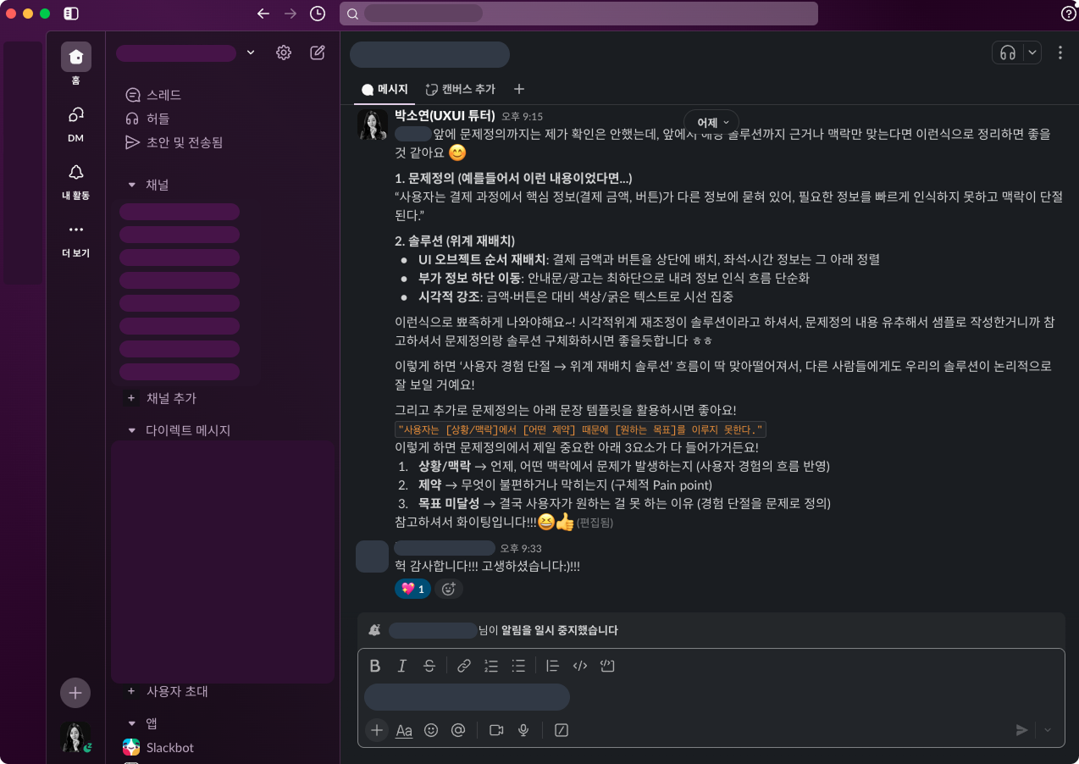Click the paused notifications bell icon

coord(374,630)
